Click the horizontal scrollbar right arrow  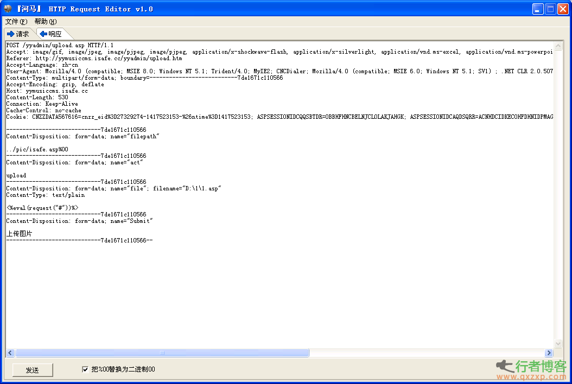pyautogui.click(x=549, y=353)
